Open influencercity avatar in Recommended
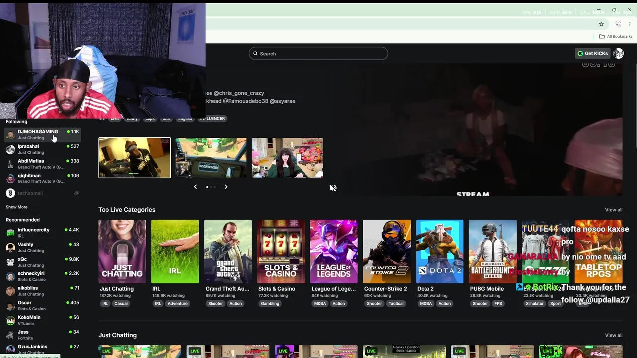 click(10, 233)
